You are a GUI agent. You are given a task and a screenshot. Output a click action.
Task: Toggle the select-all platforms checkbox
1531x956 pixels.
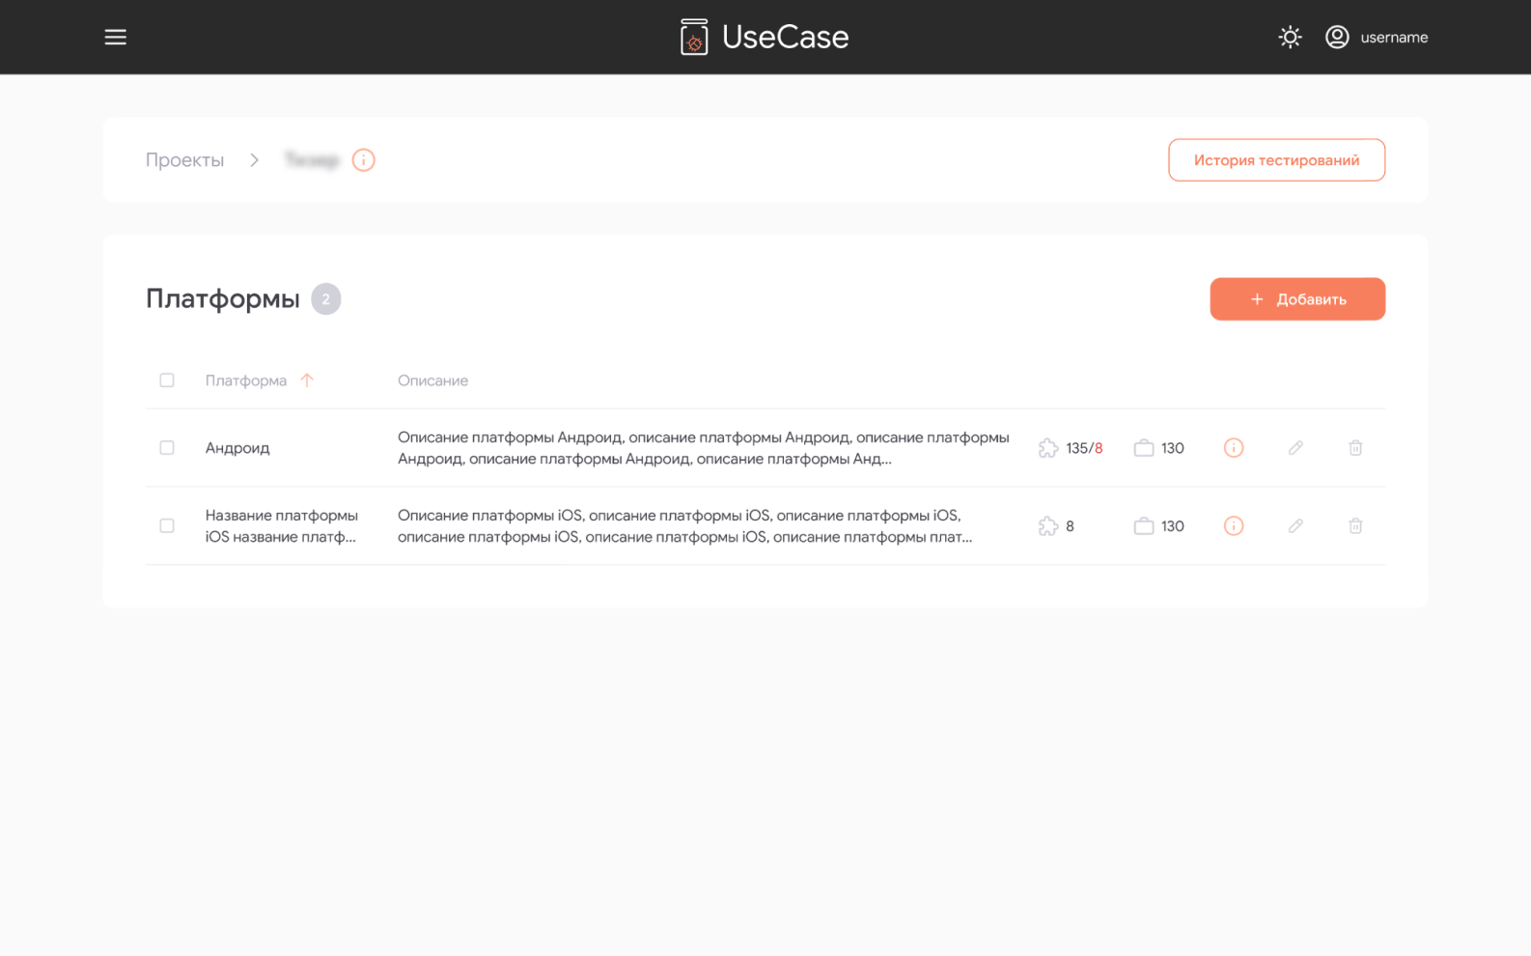pyautogui.click(x=167, y=380)
